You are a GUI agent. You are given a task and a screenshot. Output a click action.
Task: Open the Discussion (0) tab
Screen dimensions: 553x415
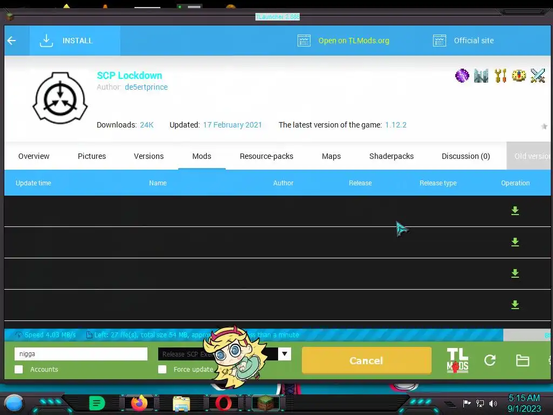click(466, 156)
